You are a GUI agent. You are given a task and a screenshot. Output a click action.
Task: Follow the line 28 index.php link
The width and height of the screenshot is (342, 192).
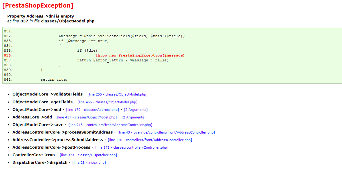pos(89,162)
